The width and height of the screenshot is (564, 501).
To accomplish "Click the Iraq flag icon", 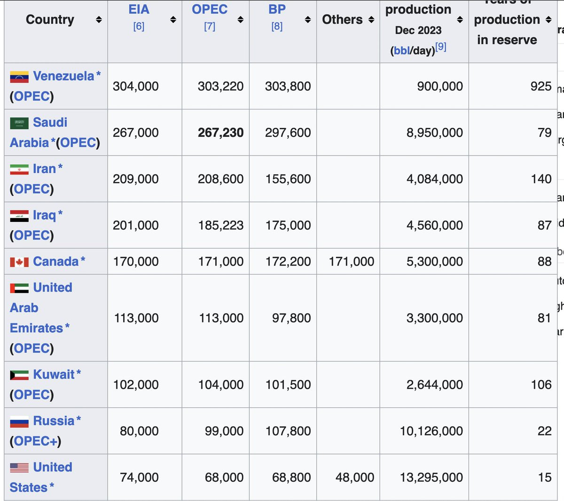I will 19,216.
